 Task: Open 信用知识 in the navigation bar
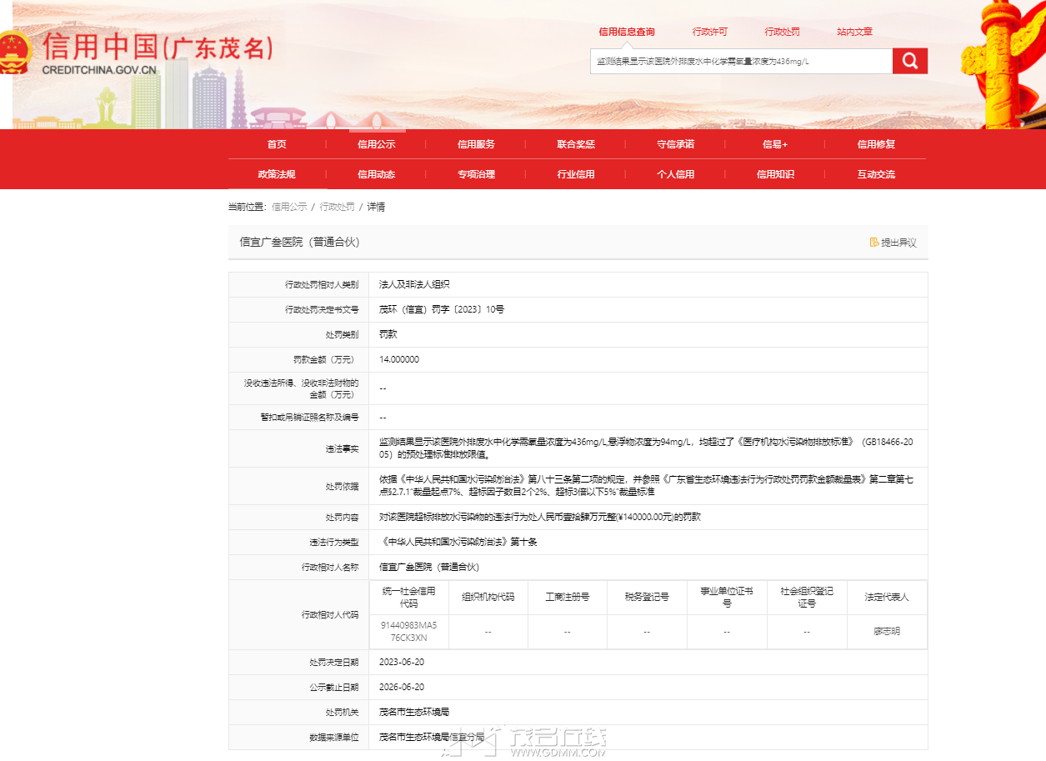pyautogui.click(x=775, y=174)
